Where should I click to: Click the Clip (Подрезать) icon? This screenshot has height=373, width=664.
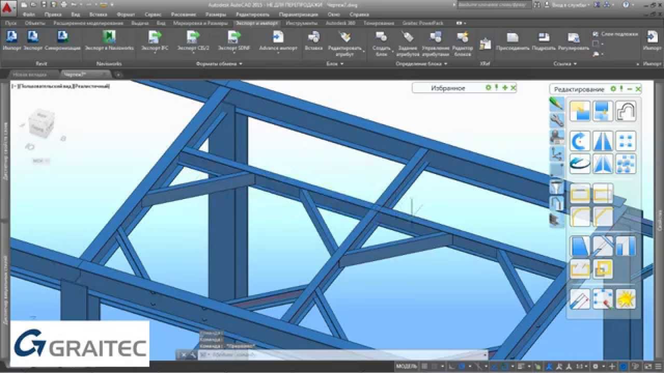coord(544,37)
